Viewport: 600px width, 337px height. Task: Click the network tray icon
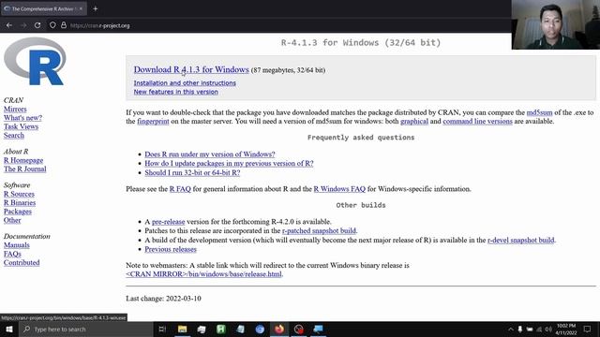(x=539, y=329)
